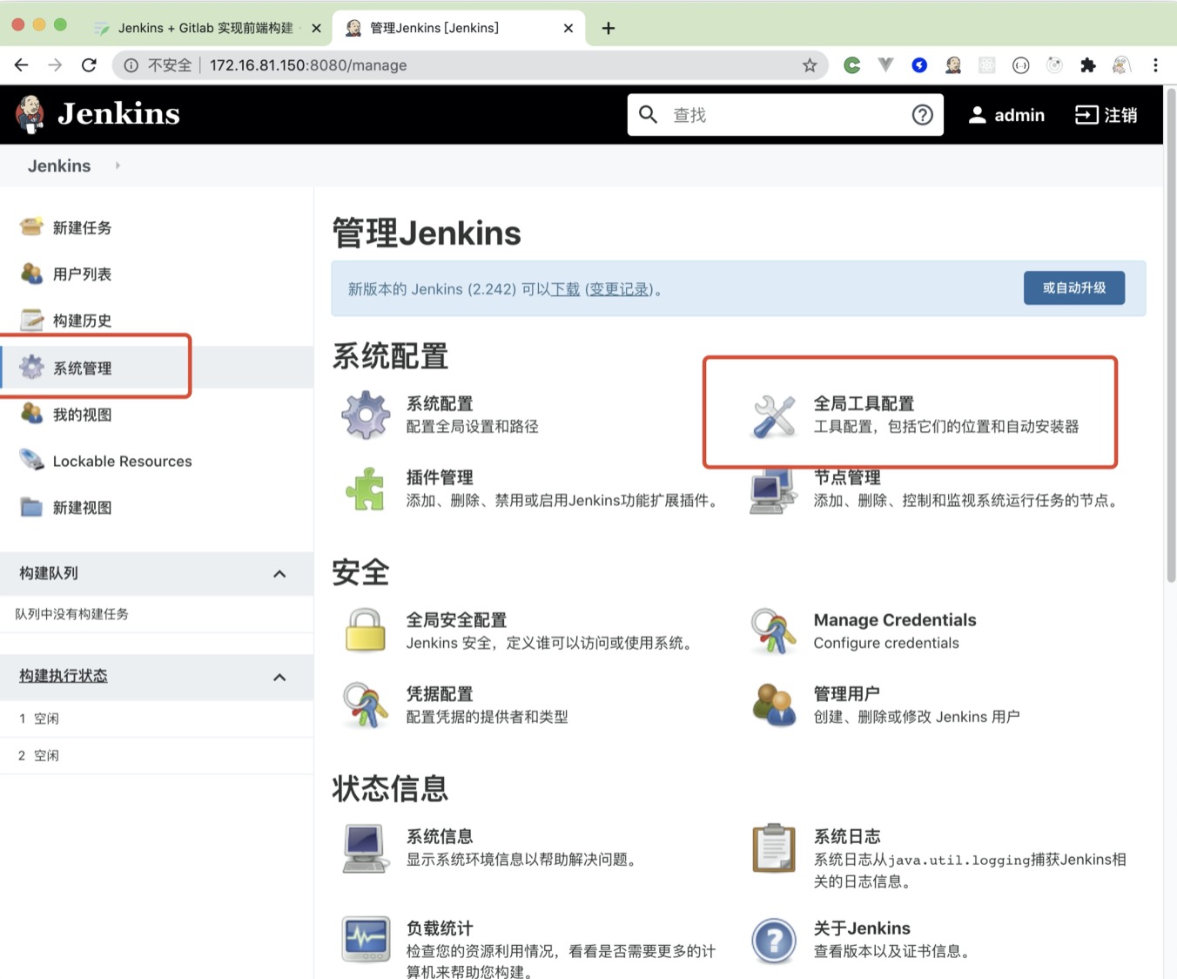
Task: Click the 注销 logout link
Action: [x=1120, y=115]
